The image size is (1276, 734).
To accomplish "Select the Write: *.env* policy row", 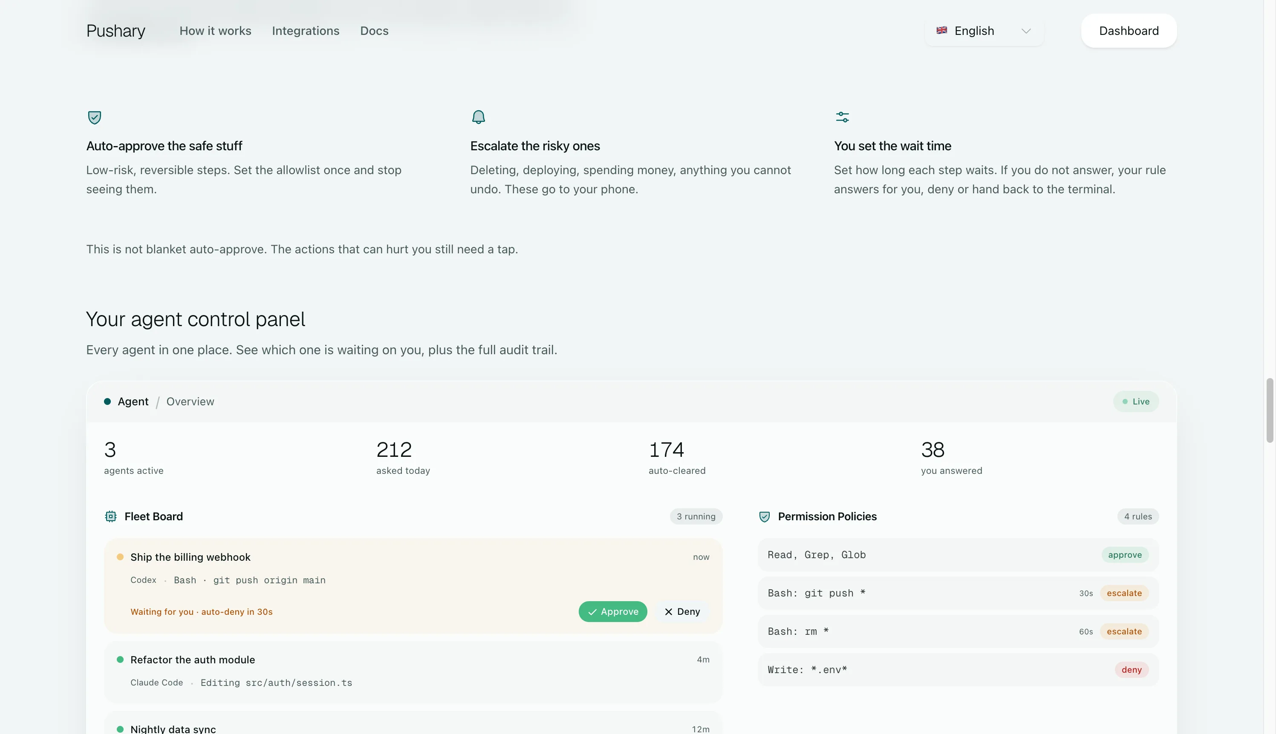I will pyautogui.click(x=958, y=670).
